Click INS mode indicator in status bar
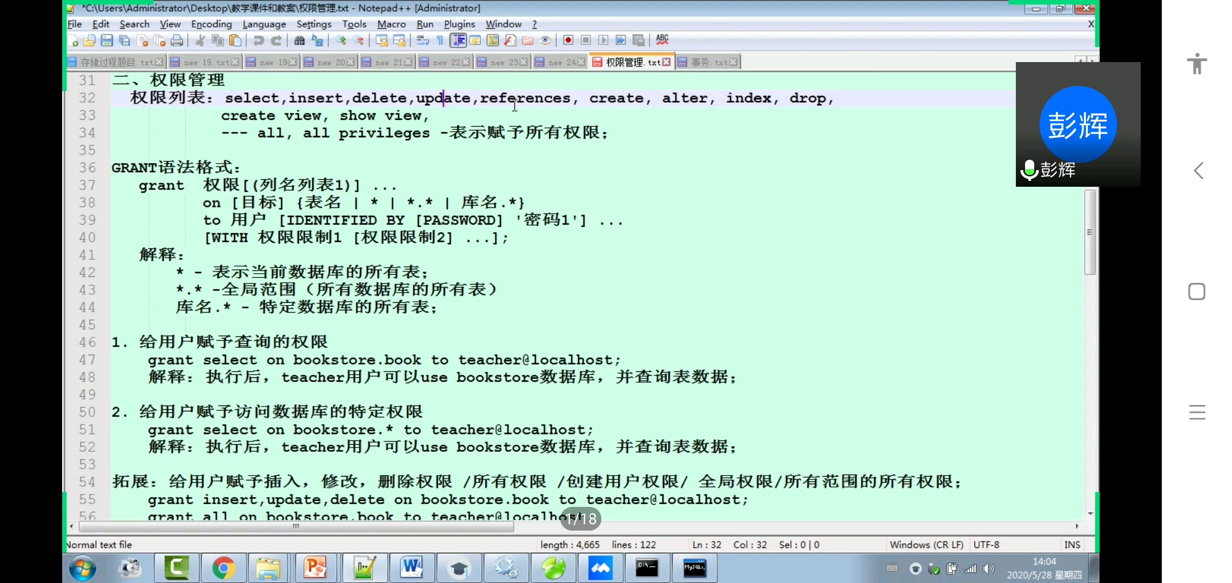The height and width of the screenshot is (583, 1232). 1072,545
